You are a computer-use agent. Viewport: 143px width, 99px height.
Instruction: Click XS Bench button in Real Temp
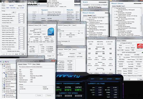point(96,73)
